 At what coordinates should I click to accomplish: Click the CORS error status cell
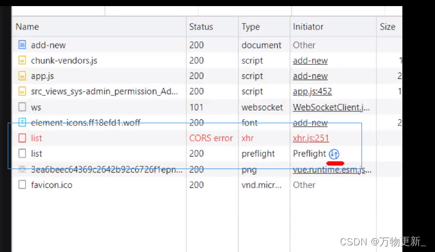point(211,138)
